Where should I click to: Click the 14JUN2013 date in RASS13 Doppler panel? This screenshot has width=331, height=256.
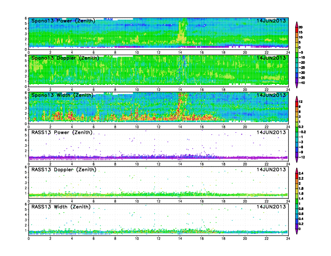point(271,169)
